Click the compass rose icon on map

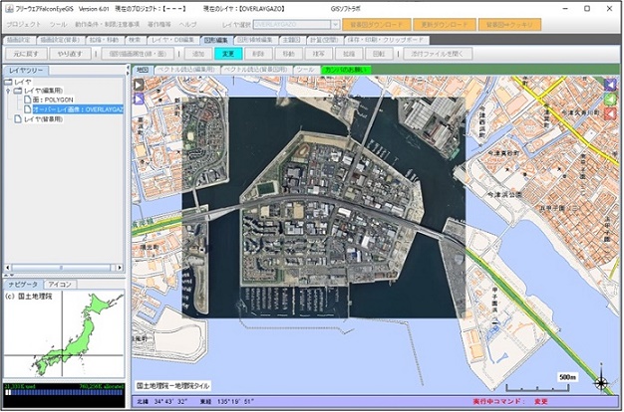[601, 382]
